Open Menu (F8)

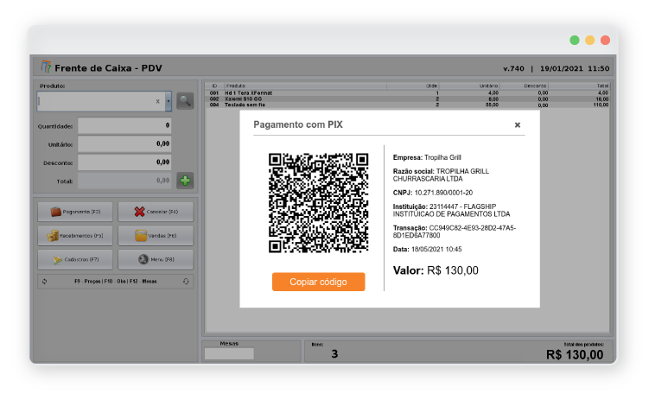(156, 259)
